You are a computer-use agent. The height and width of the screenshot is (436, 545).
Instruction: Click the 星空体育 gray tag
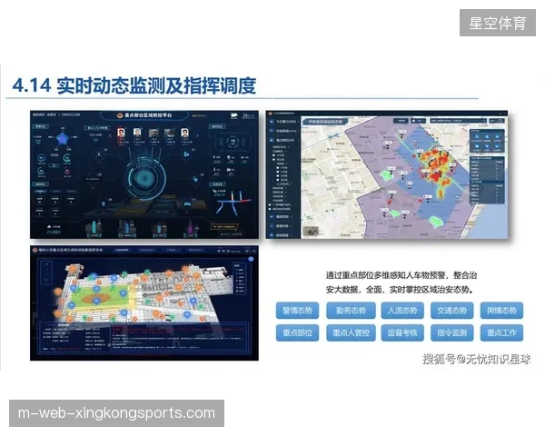tap(498, 23)
